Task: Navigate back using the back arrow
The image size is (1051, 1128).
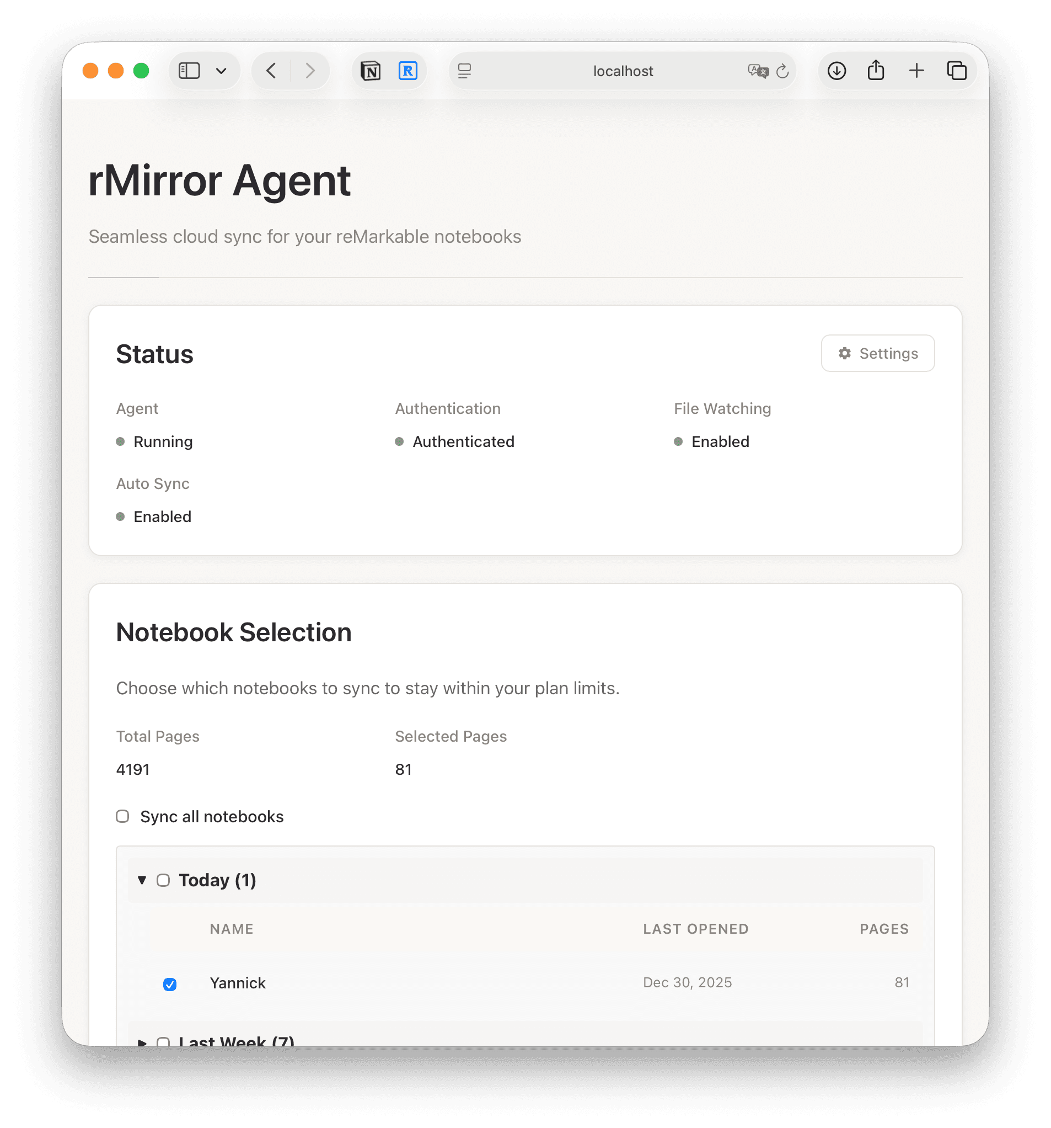Action: pos(270,70)
